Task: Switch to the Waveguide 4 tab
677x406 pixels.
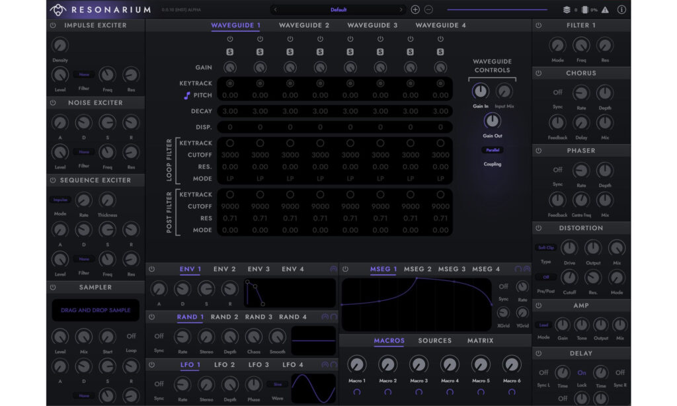Action: [440, 26]
